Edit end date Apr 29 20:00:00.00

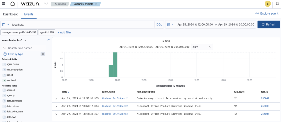click(x=236, y=24)
